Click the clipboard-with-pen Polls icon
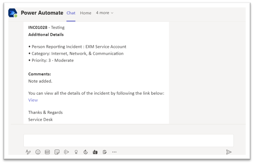Screen dimensions: 254x164 [x=105, y=152]
